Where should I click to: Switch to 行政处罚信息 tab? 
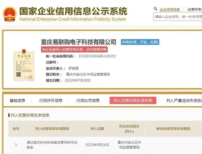pos(88,101)
